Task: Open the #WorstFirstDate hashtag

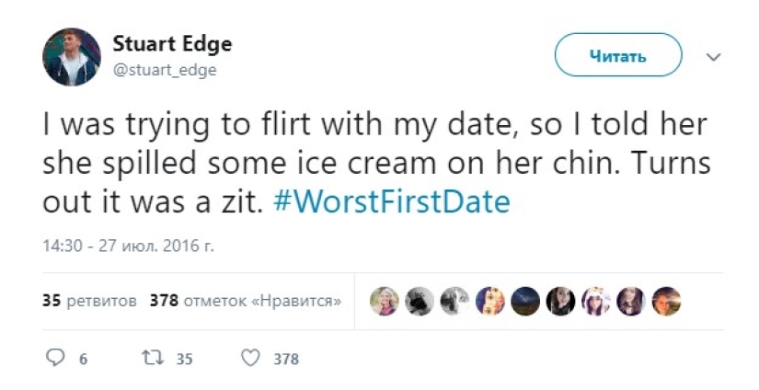Action: coord(392,202)
